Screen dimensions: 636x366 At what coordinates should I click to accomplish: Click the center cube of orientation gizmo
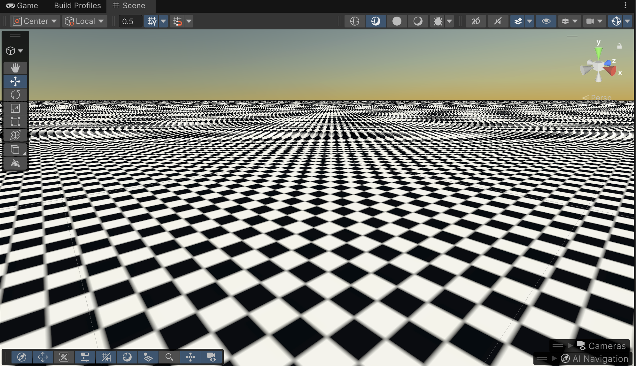tap(598, 66)
